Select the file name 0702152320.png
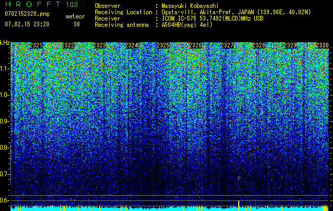Screen dimensions: 333x211 (27, 14)
